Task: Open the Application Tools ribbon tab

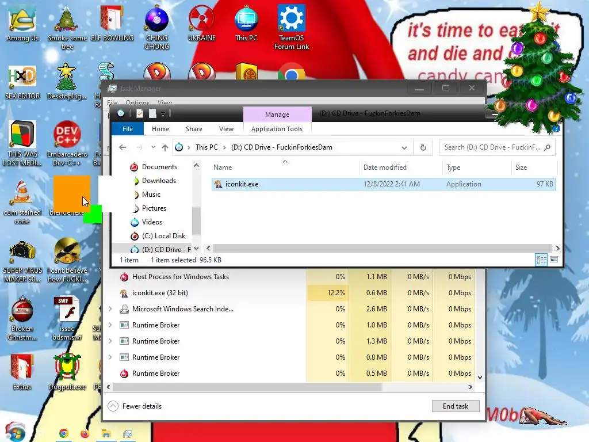Action: click(x=277, y=129)
